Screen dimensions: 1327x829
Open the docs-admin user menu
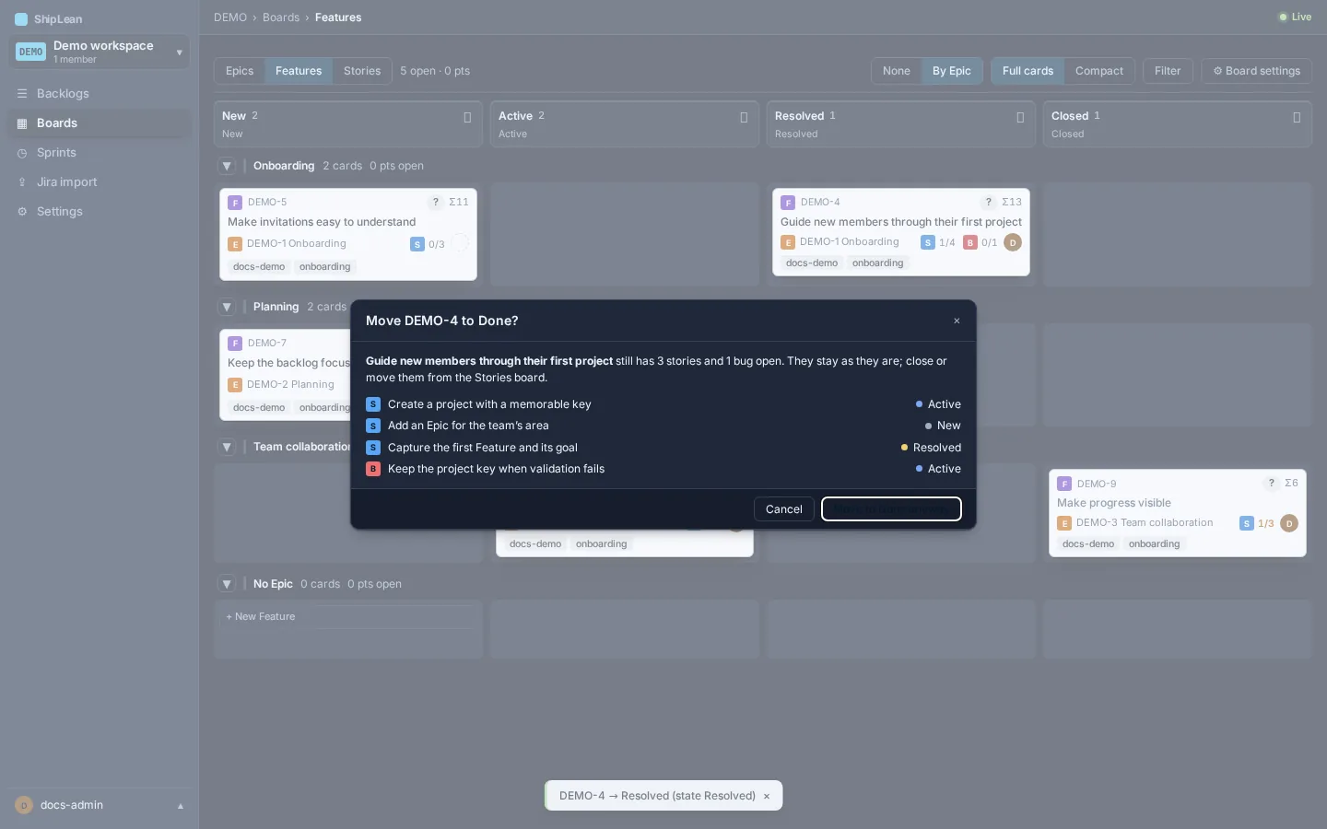point(100,805)
